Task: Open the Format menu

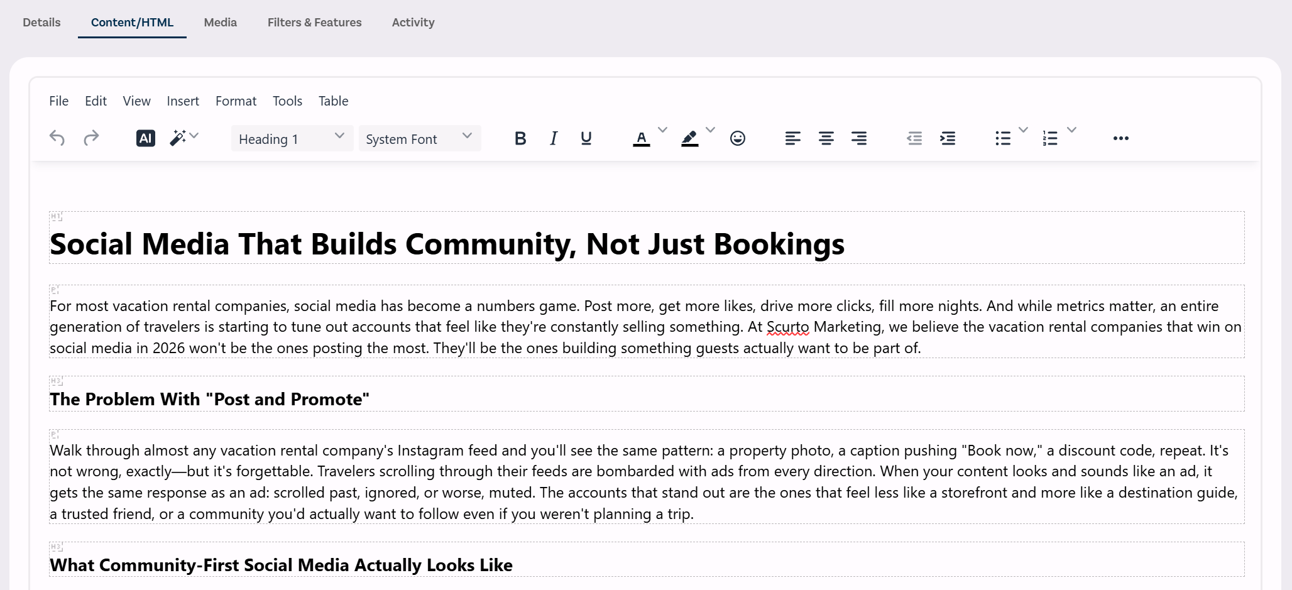Action: (x=236, y=101)
